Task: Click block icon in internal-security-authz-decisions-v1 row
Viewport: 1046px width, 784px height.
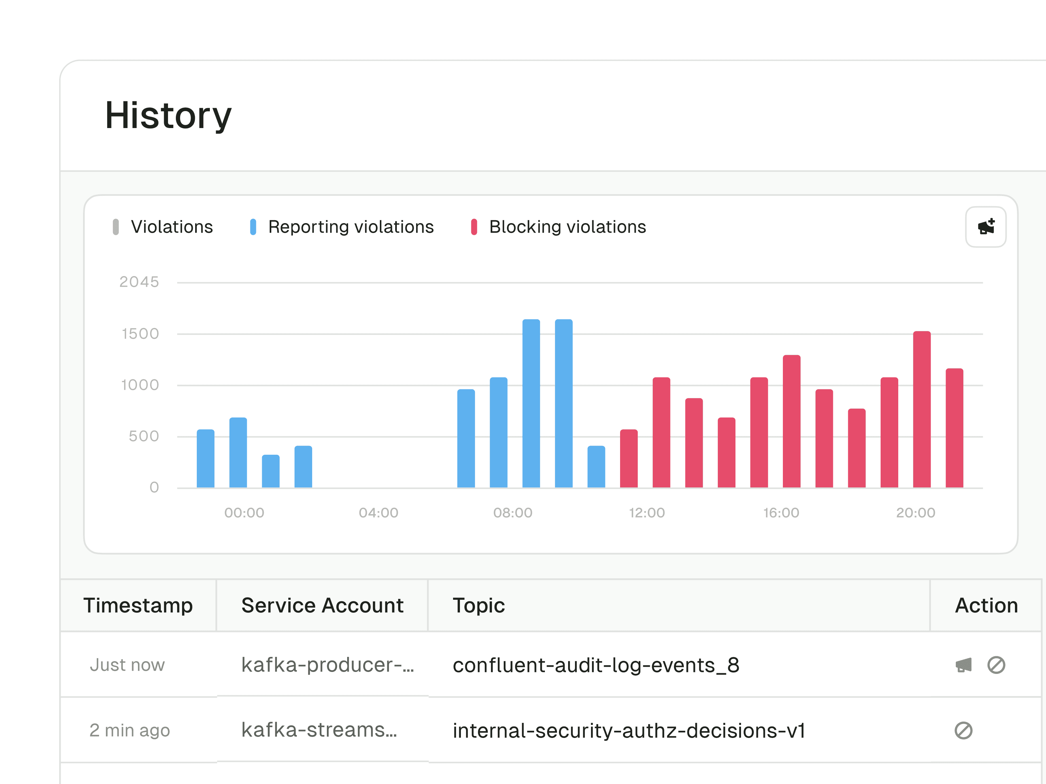Action: [963, 730]
